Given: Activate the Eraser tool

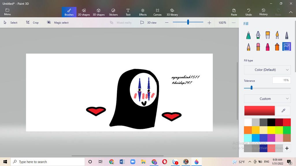Looking at the screenshot, I should [258, 47].
